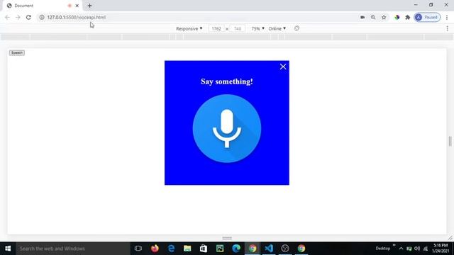Click the corner viewport handle
The image size is (454, 255).
pos(450,238)
